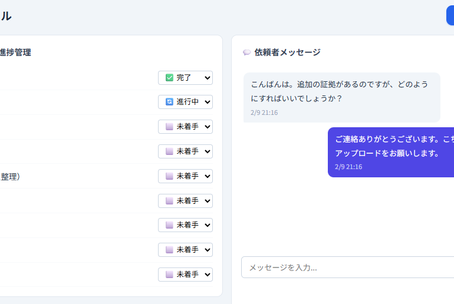
Task: Click the purple square icon in the topmost 未着手 status
Action: pyautogui.click(x=169, y=127)
